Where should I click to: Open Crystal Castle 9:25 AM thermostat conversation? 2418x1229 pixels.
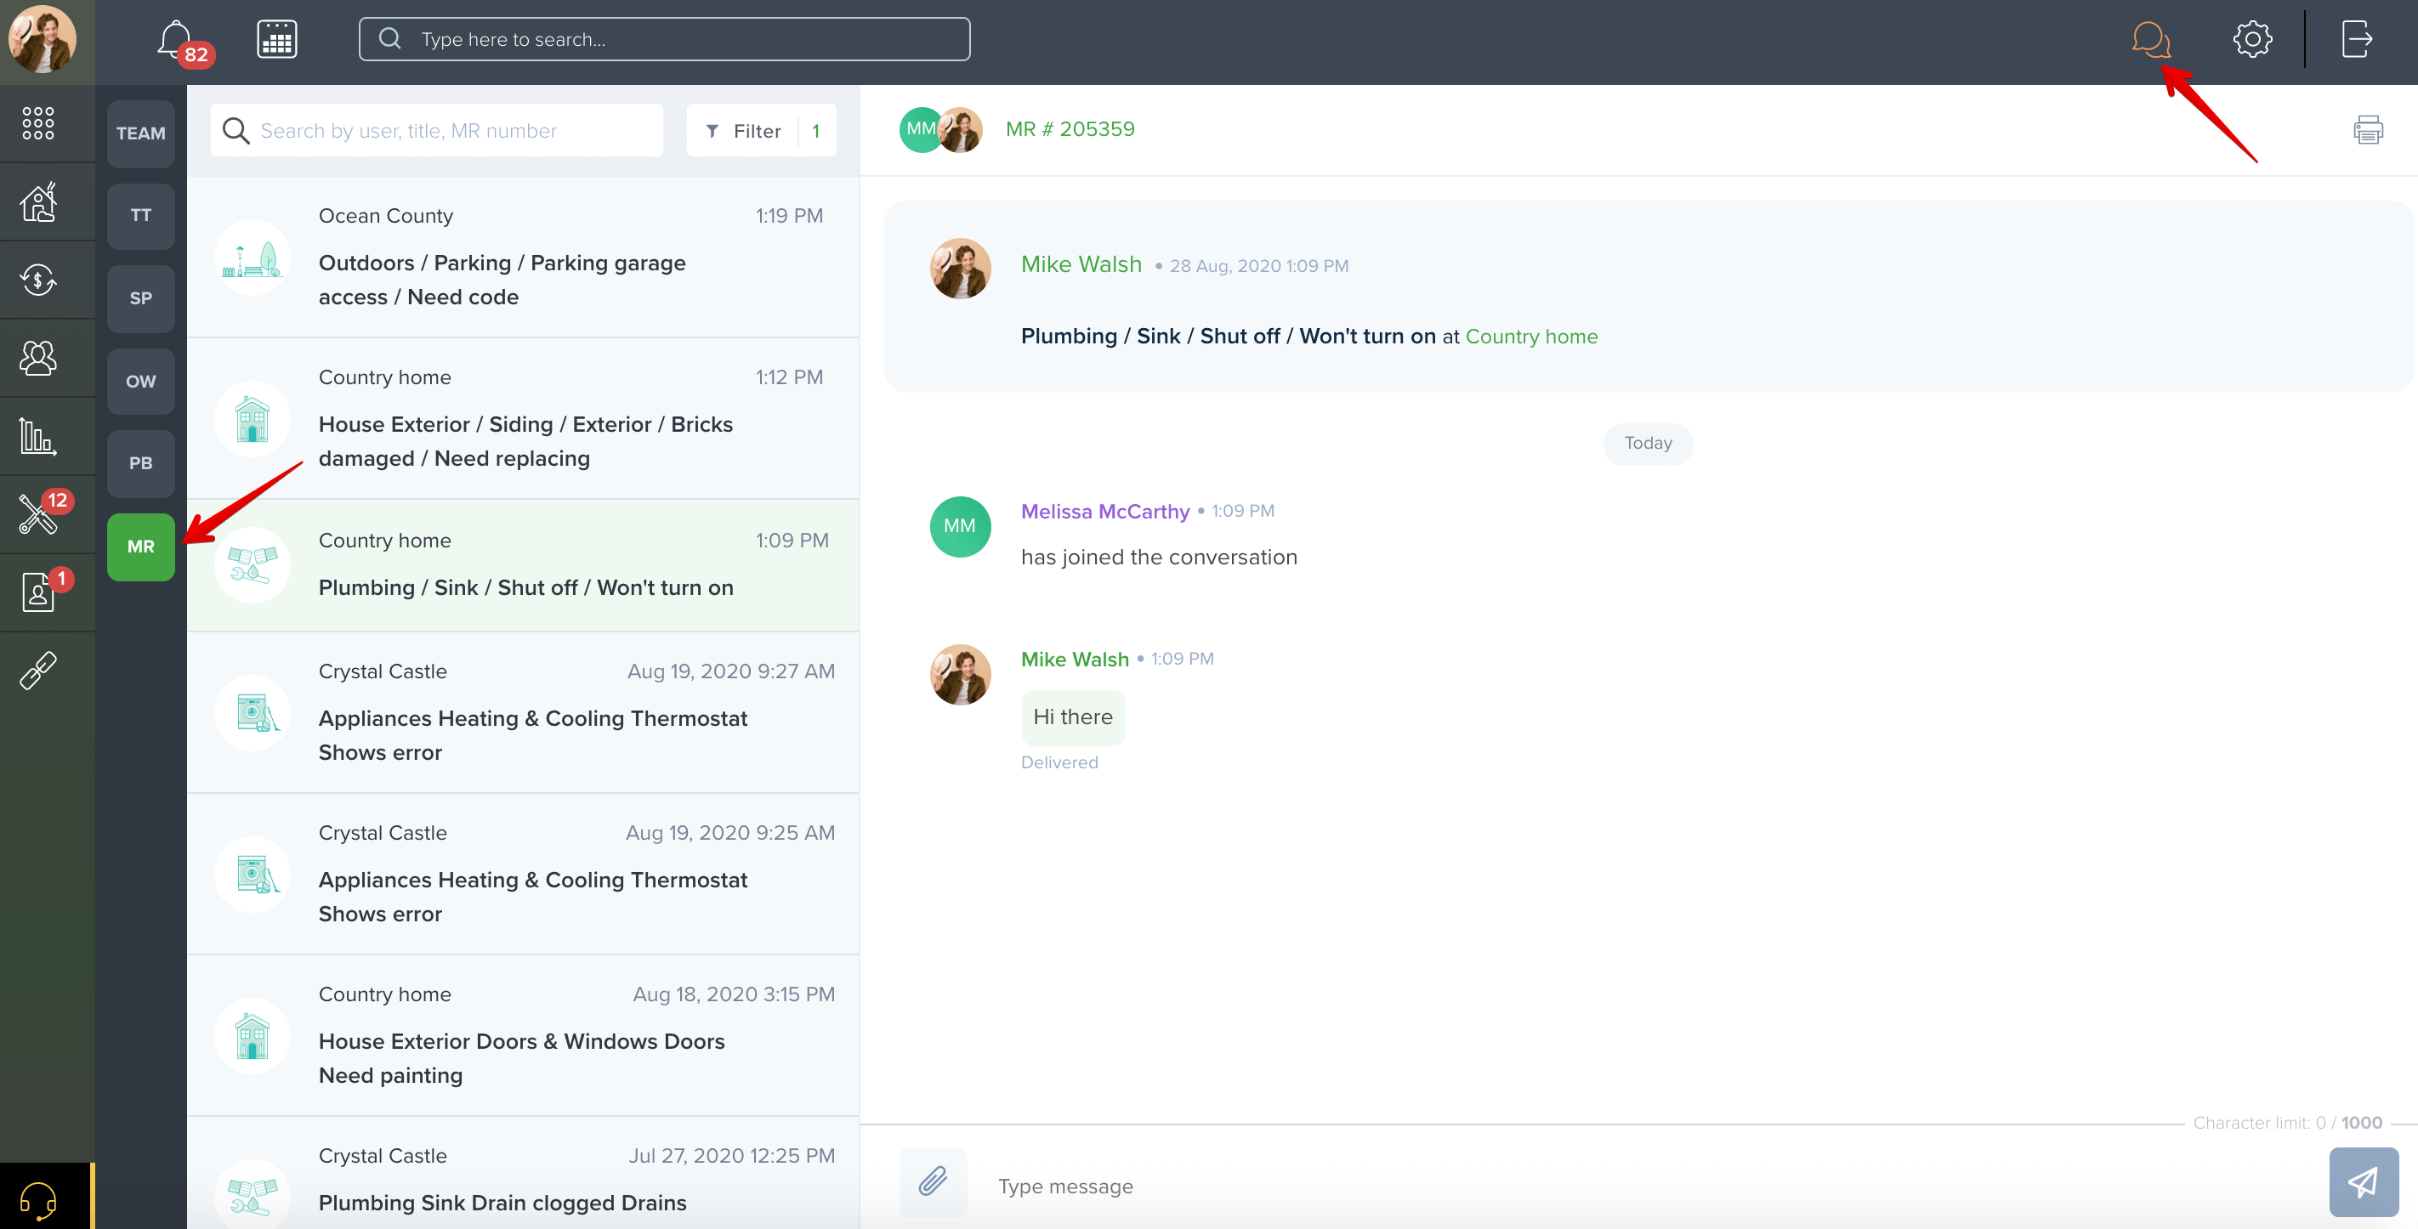tap(523, 874)
